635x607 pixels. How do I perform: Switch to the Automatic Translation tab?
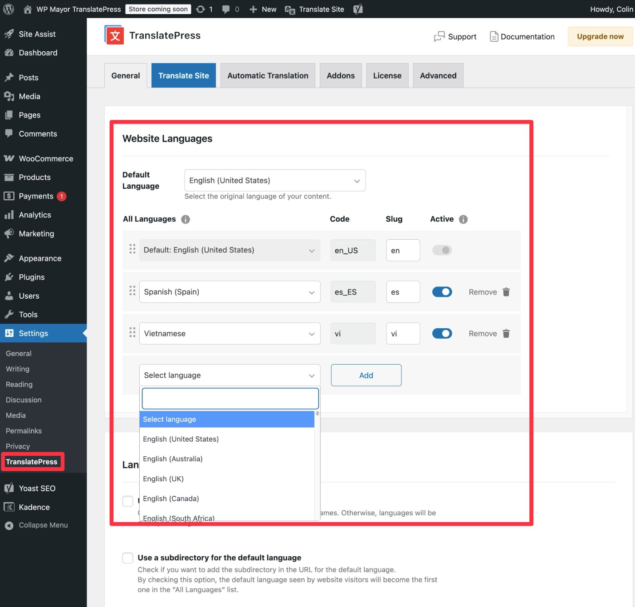click(268, 75)
